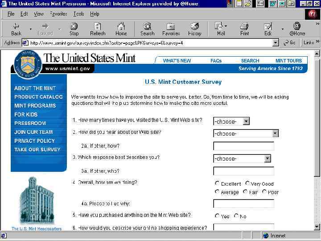Open dropdown for which response describes you
This screenshot has height=241, width=321.
click(x=267, y=158)
